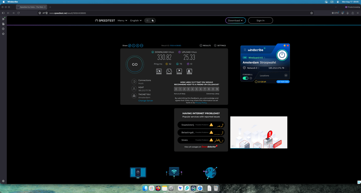
Task: Open browser sidebar history icon
Action: pos(3,29)
